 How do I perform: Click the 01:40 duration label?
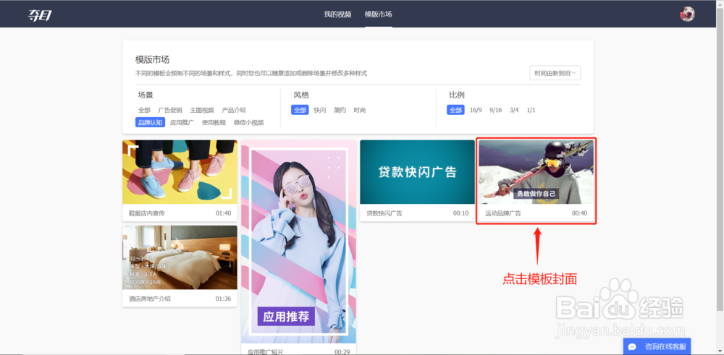(223, 213)
